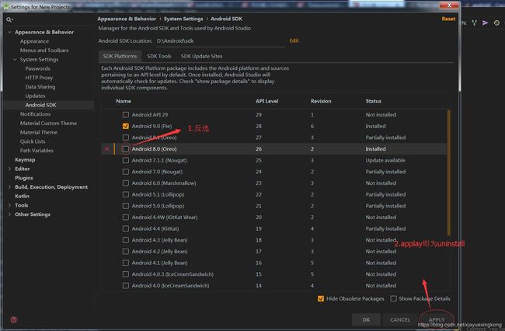Open Notifications settings
Screen dimensions: 505x331
coord(35,114)
